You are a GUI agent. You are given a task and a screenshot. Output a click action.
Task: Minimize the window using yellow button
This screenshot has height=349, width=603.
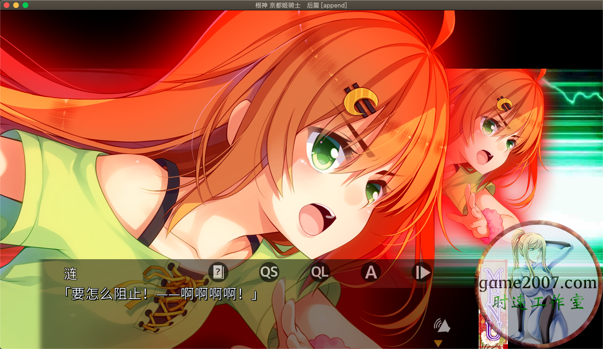16,5
